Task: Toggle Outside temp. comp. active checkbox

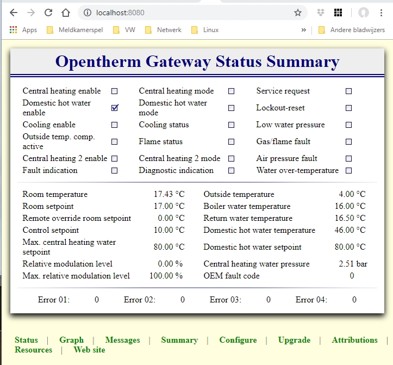Action: (114, 142)
